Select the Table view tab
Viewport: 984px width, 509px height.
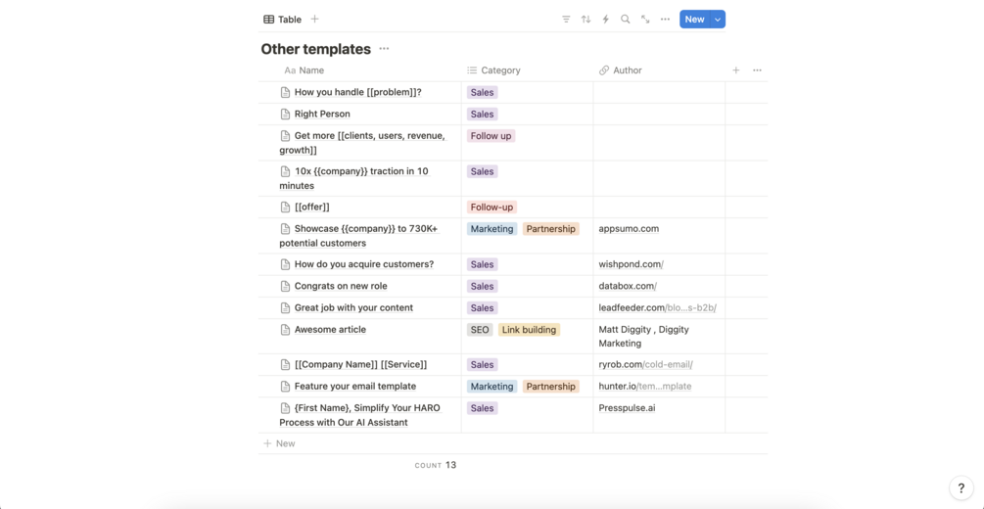[x=282, y=20]
